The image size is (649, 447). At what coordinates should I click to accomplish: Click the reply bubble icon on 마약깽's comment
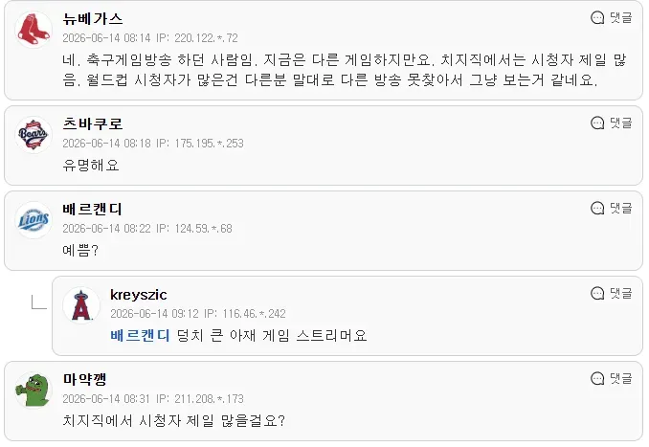coord(597,378)
